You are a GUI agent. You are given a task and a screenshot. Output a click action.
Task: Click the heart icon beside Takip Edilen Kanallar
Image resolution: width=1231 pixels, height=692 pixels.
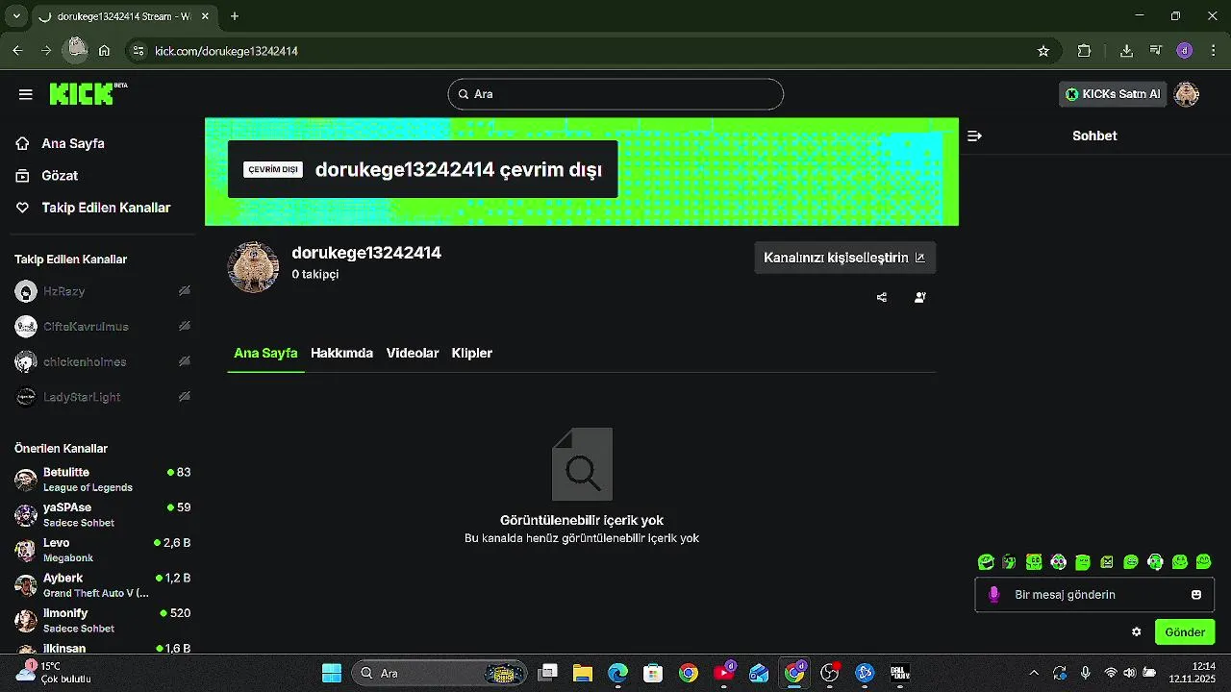tap(22, 208)
